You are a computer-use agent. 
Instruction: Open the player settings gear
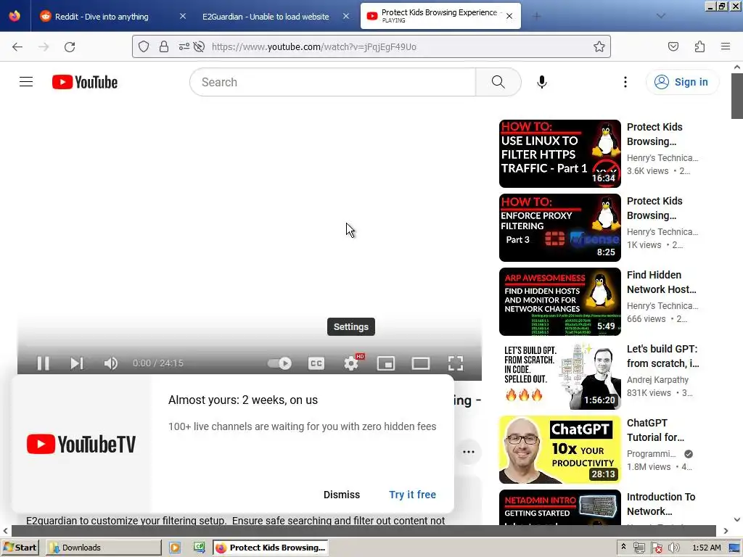tap(351, 363)
